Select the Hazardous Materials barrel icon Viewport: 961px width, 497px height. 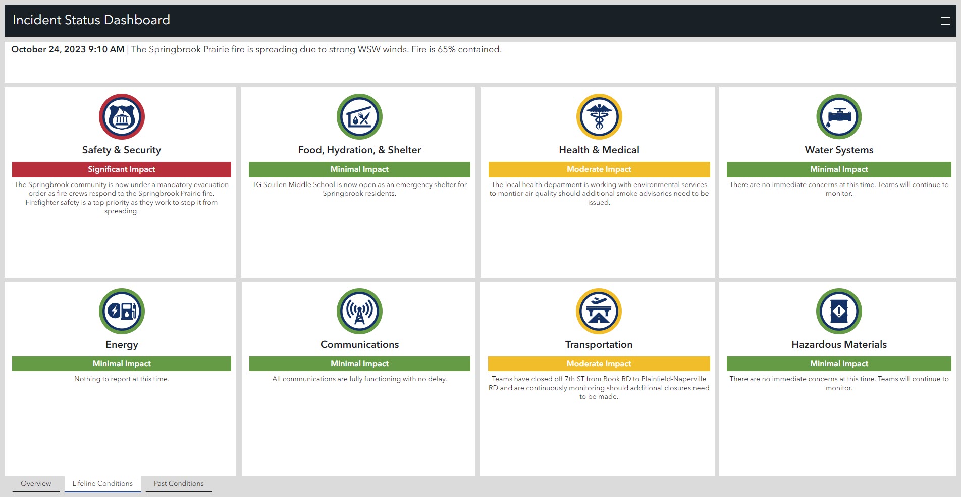tap(838, 311)
